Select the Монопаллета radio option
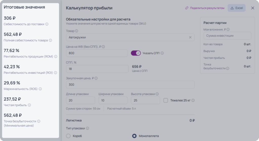Screen dimensions: 259x141 134,136
